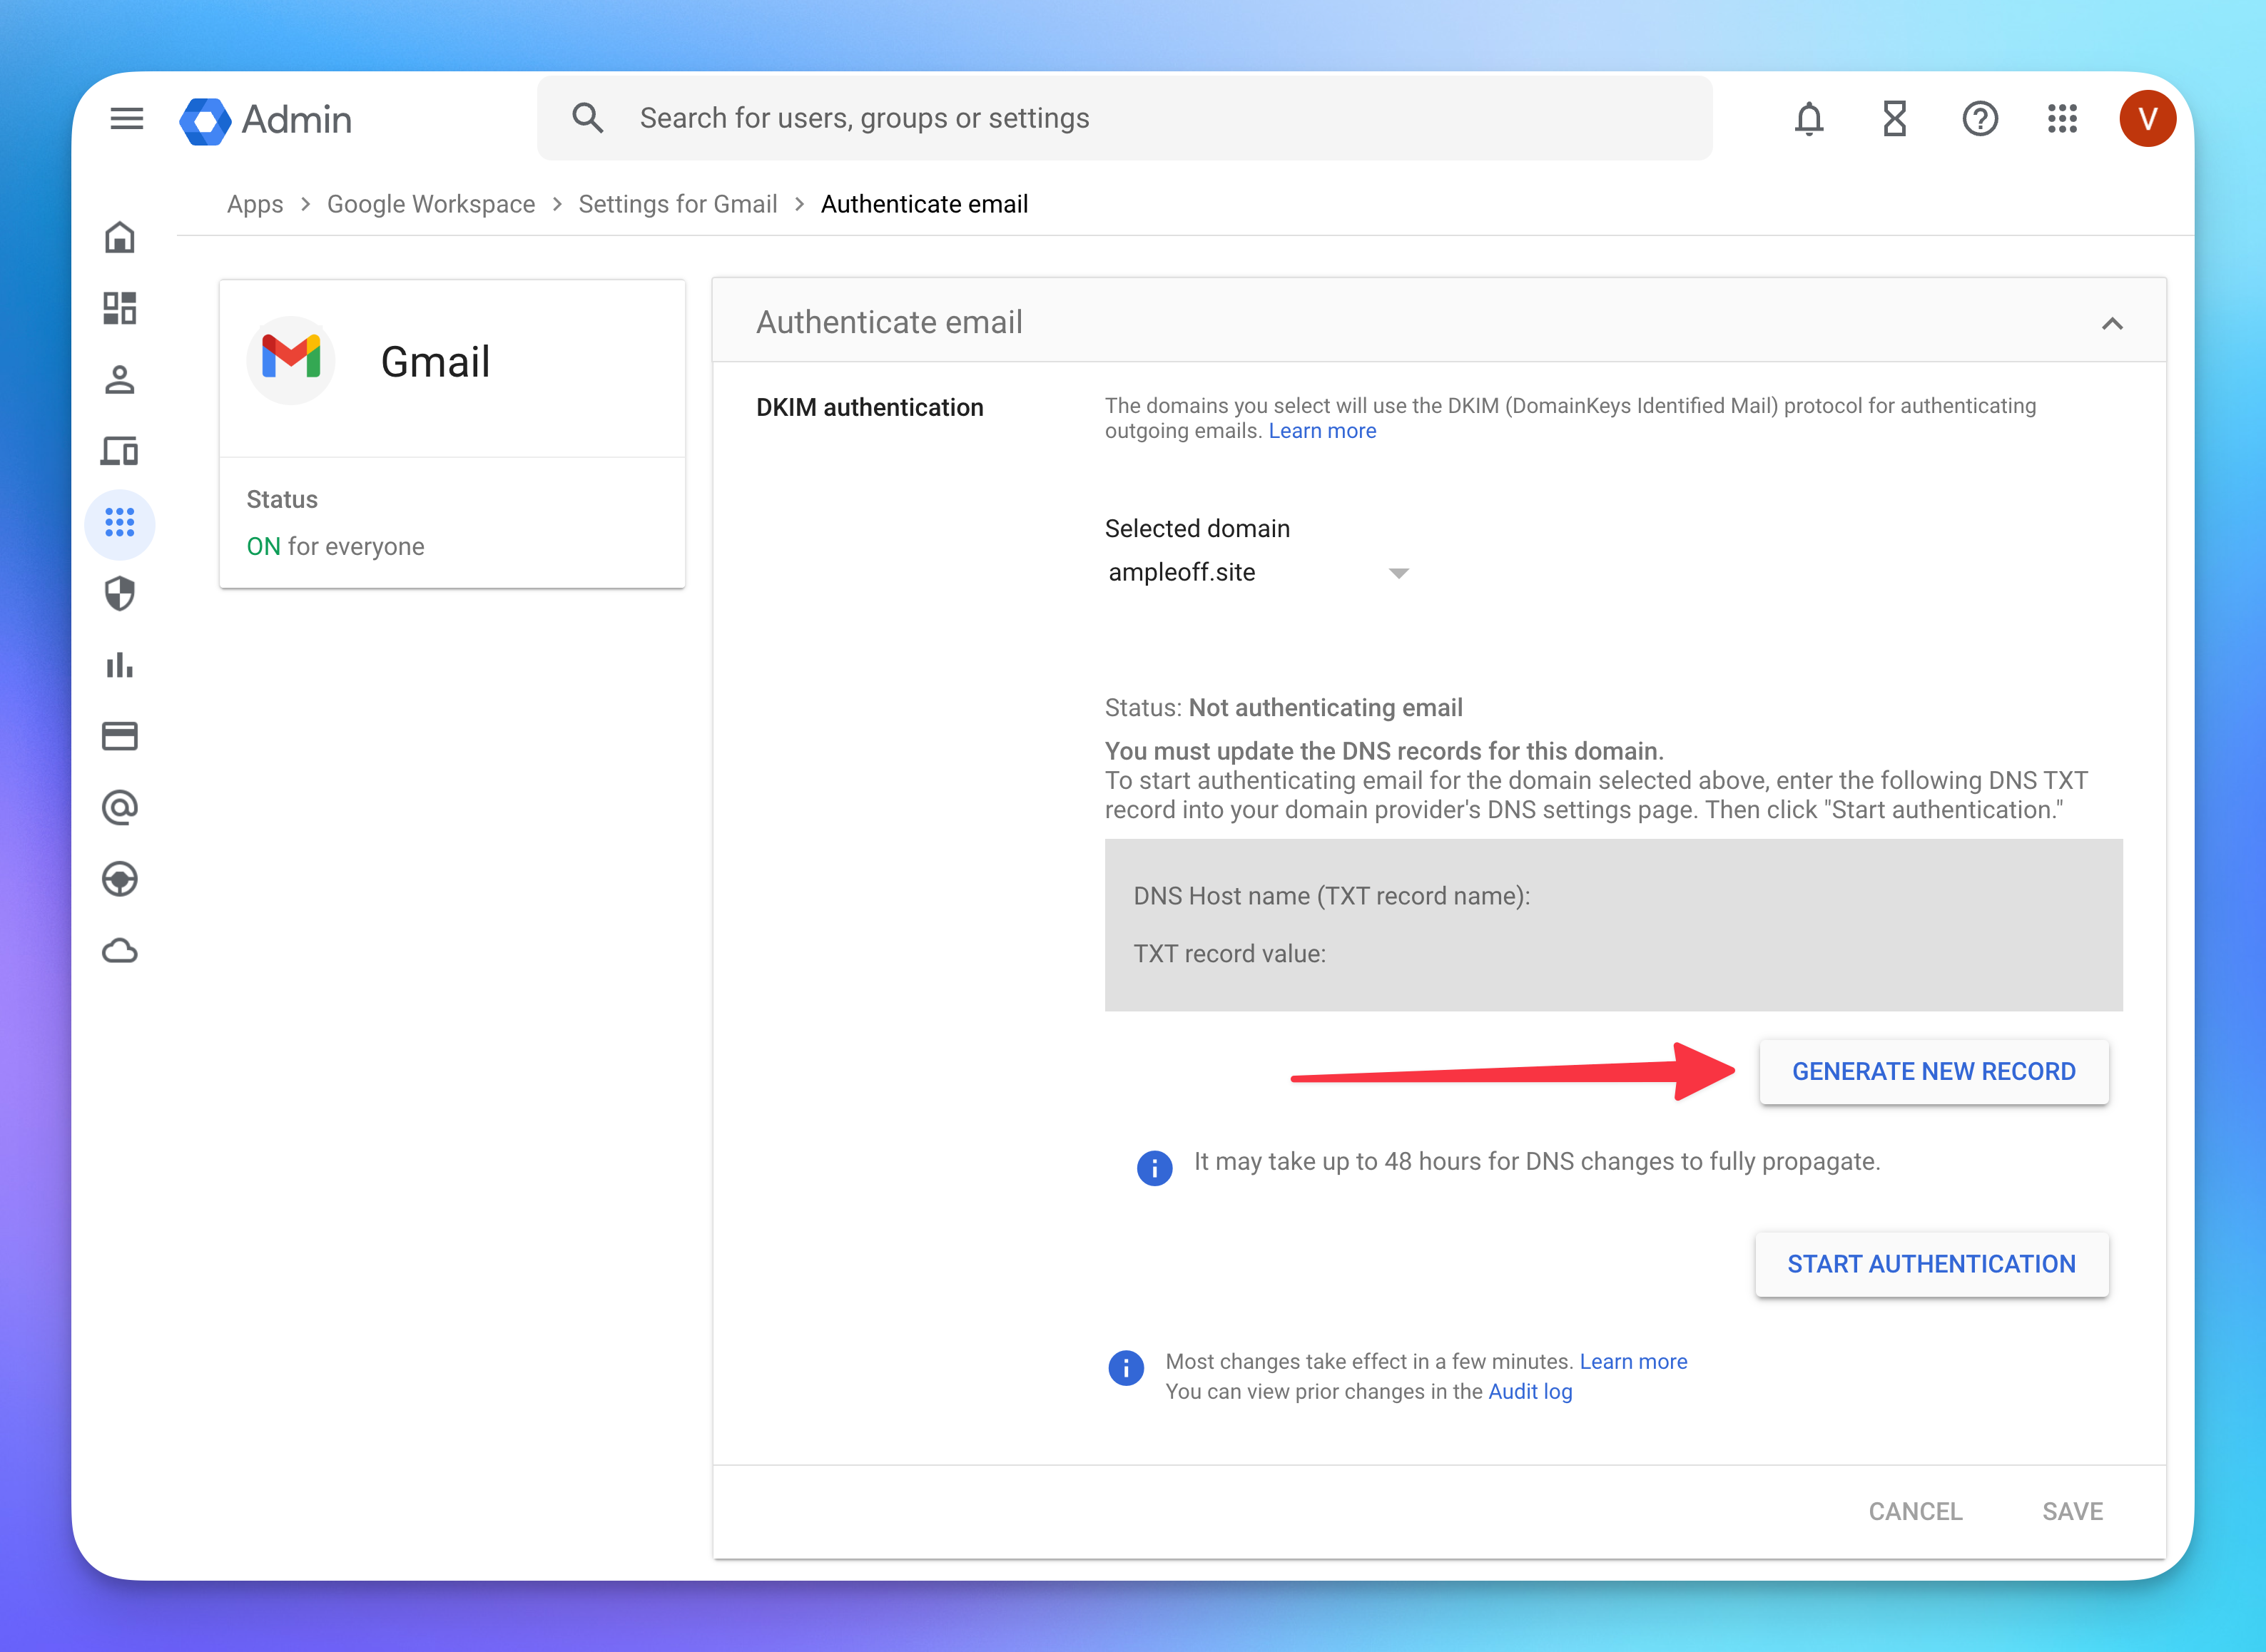2266x1652 pixels.
Task: Click Start Authentication button
Action: point(1931,1264)
